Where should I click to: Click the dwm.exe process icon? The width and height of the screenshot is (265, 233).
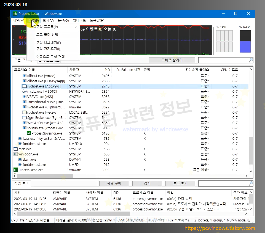(x=20, y=159)
